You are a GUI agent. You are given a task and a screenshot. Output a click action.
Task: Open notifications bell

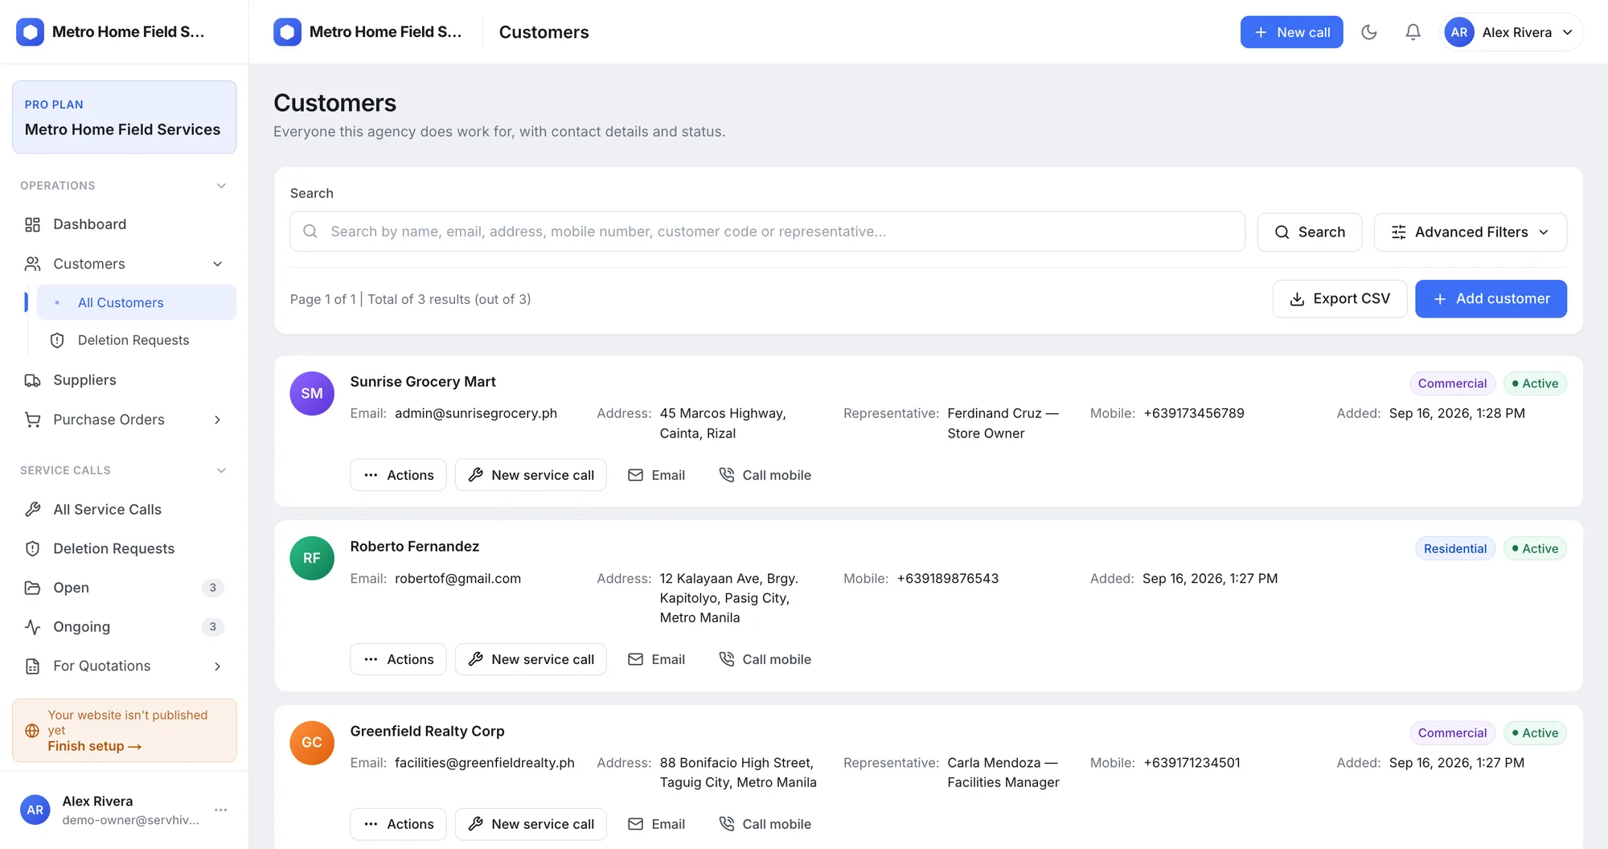point(1413,32)
